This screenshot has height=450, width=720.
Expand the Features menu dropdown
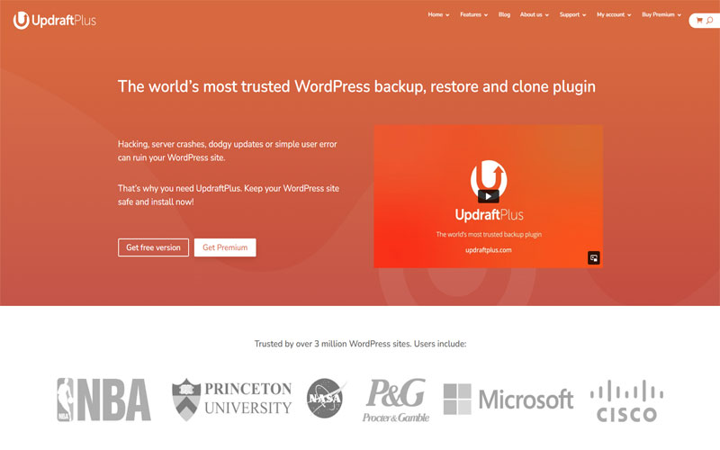click(x=474, y=14)
